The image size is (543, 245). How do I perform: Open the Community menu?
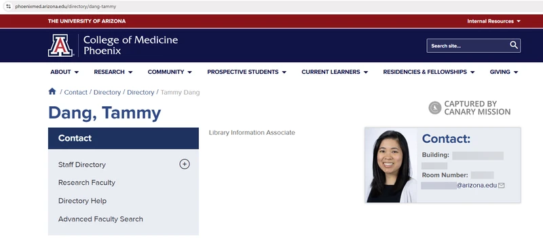click(170, 72)
